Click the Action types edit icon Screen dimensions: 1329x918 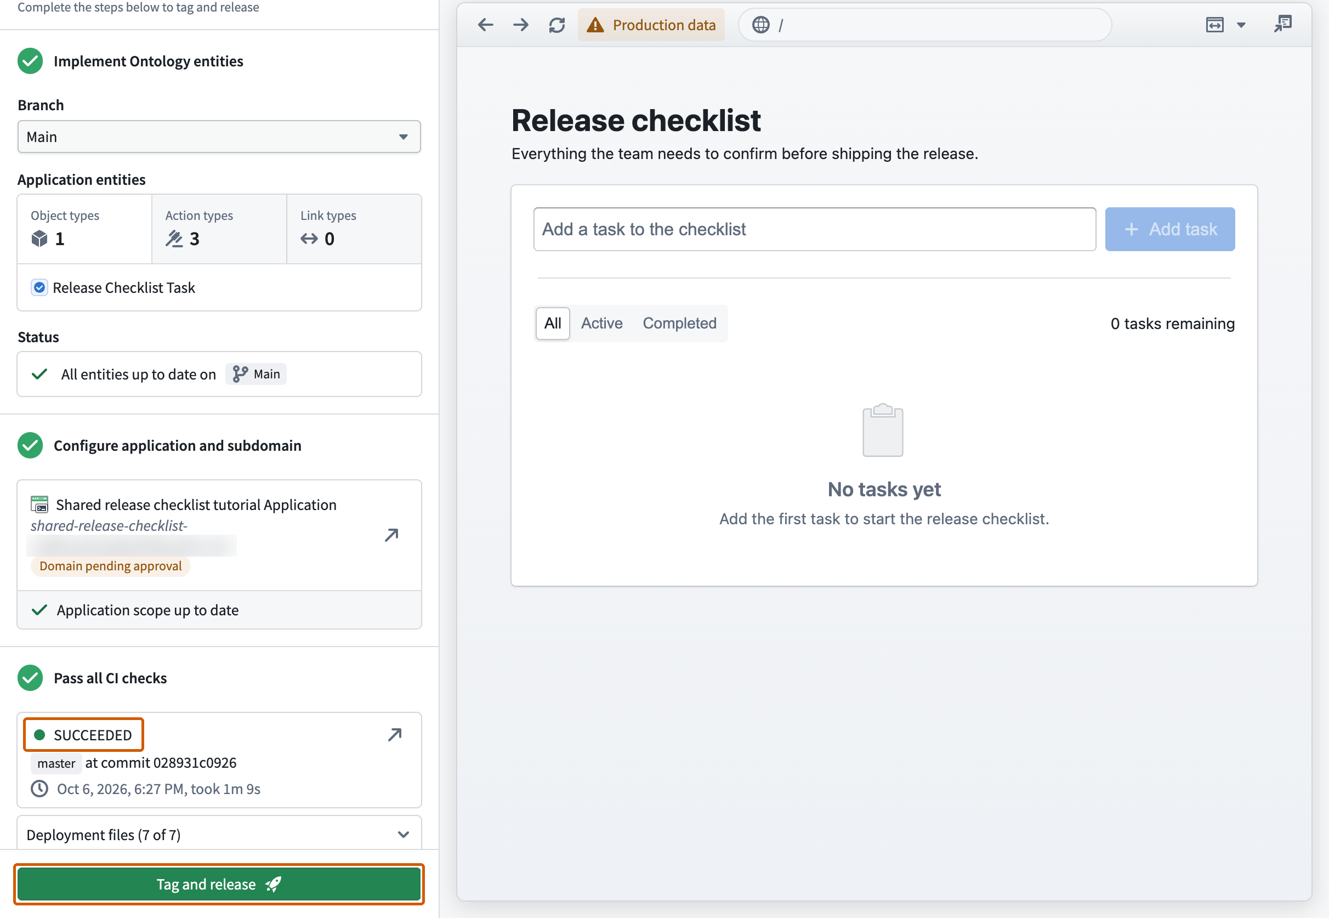point(174,238)
